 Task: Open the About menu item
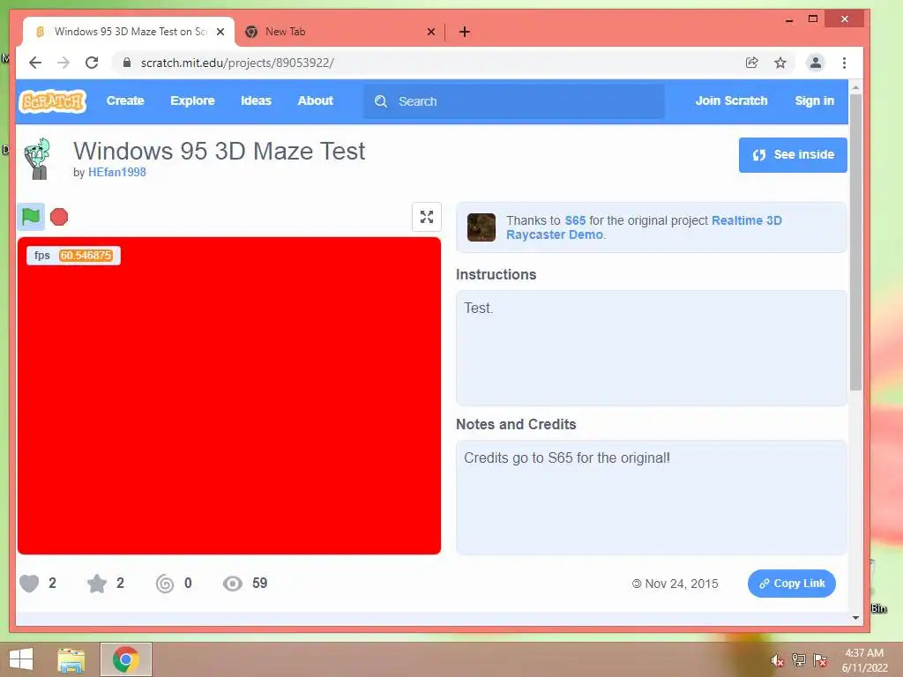pyautogui.click(x=315, y=100)
